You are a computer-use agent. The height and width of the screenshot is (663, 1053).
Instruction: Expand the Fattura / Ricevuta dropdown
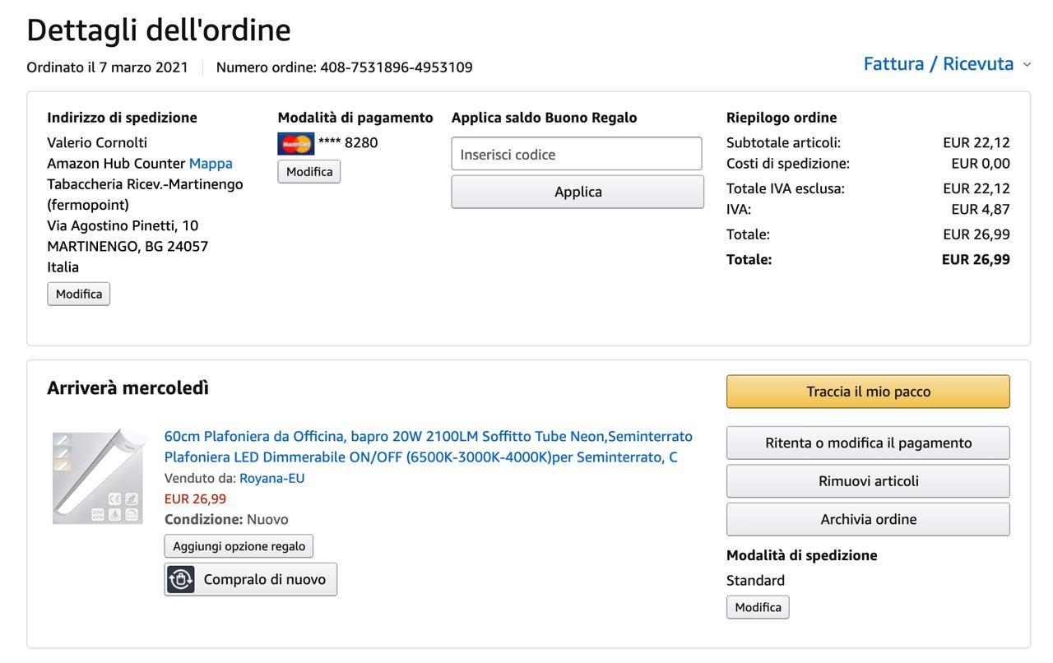click(938, 64)
